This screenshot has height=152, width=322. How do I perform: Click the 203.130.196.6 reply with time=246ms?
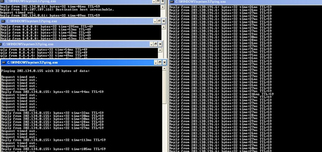tap(221, 94)
